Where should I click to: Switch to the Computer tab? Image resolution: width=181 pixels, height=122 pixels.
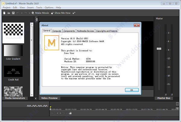click(57, 31)
